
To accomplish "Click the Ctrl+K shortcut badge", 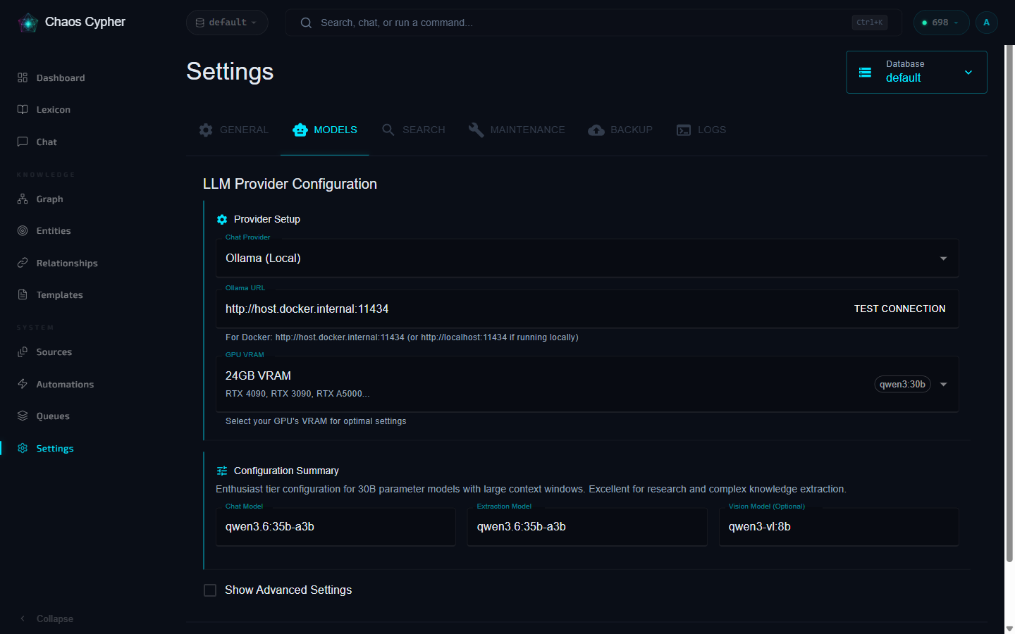I will click(x=869, y=23).
